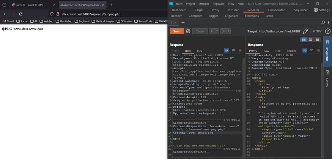This screenshot has width=332, height=159.
Task: Click the orange Send button
Action: 176,31
